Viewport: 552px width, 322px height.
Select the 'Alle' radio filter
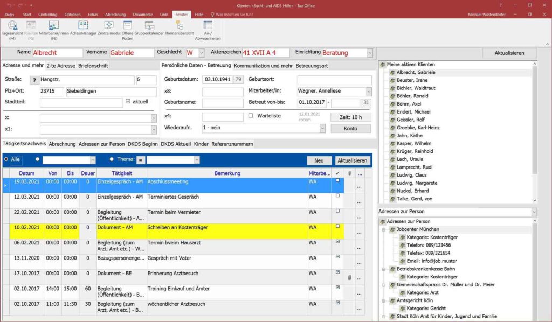(x=6, y=159)
